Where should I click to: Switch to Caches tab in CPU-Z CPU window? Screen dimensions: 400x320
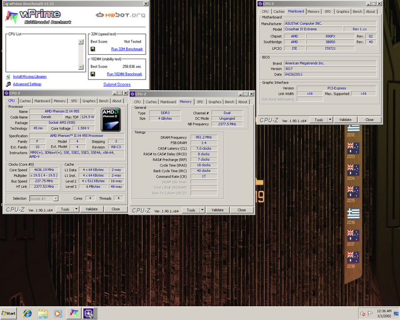(25, 101)
